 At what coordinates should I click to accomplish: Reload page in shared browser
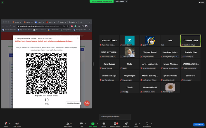[x=10, y=26]
